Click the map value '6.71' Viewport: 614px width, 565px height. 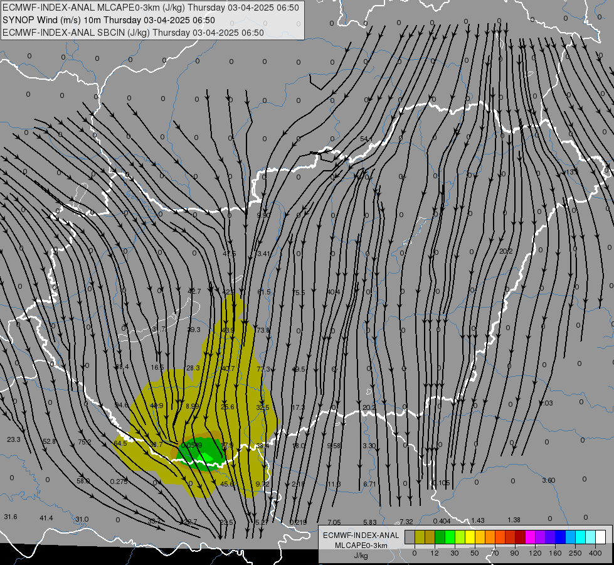pos(369,484)
